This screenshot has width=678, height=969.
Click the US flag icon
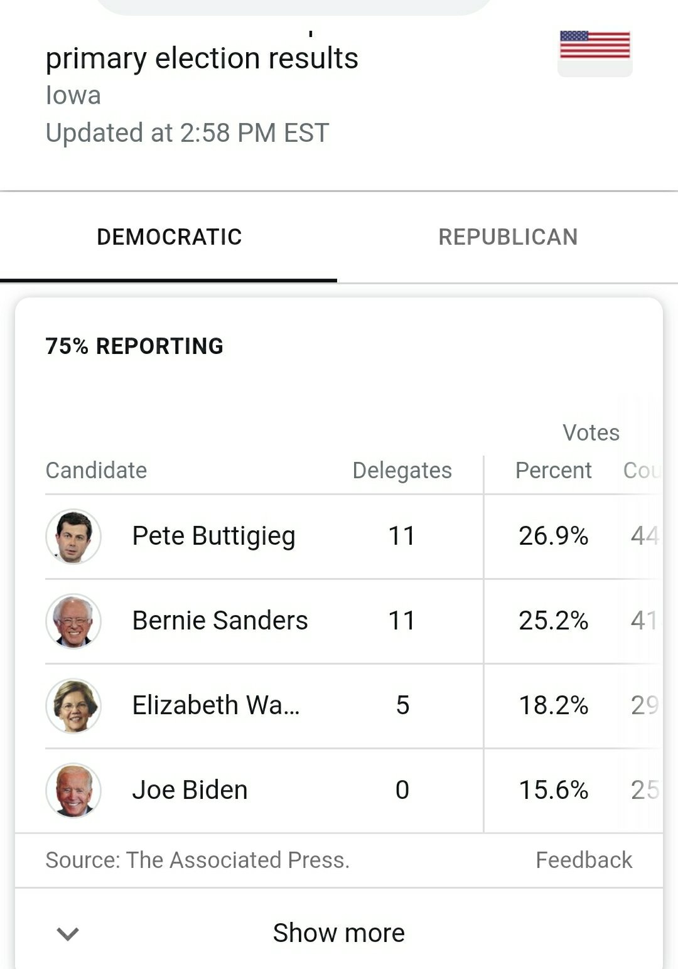595,45
